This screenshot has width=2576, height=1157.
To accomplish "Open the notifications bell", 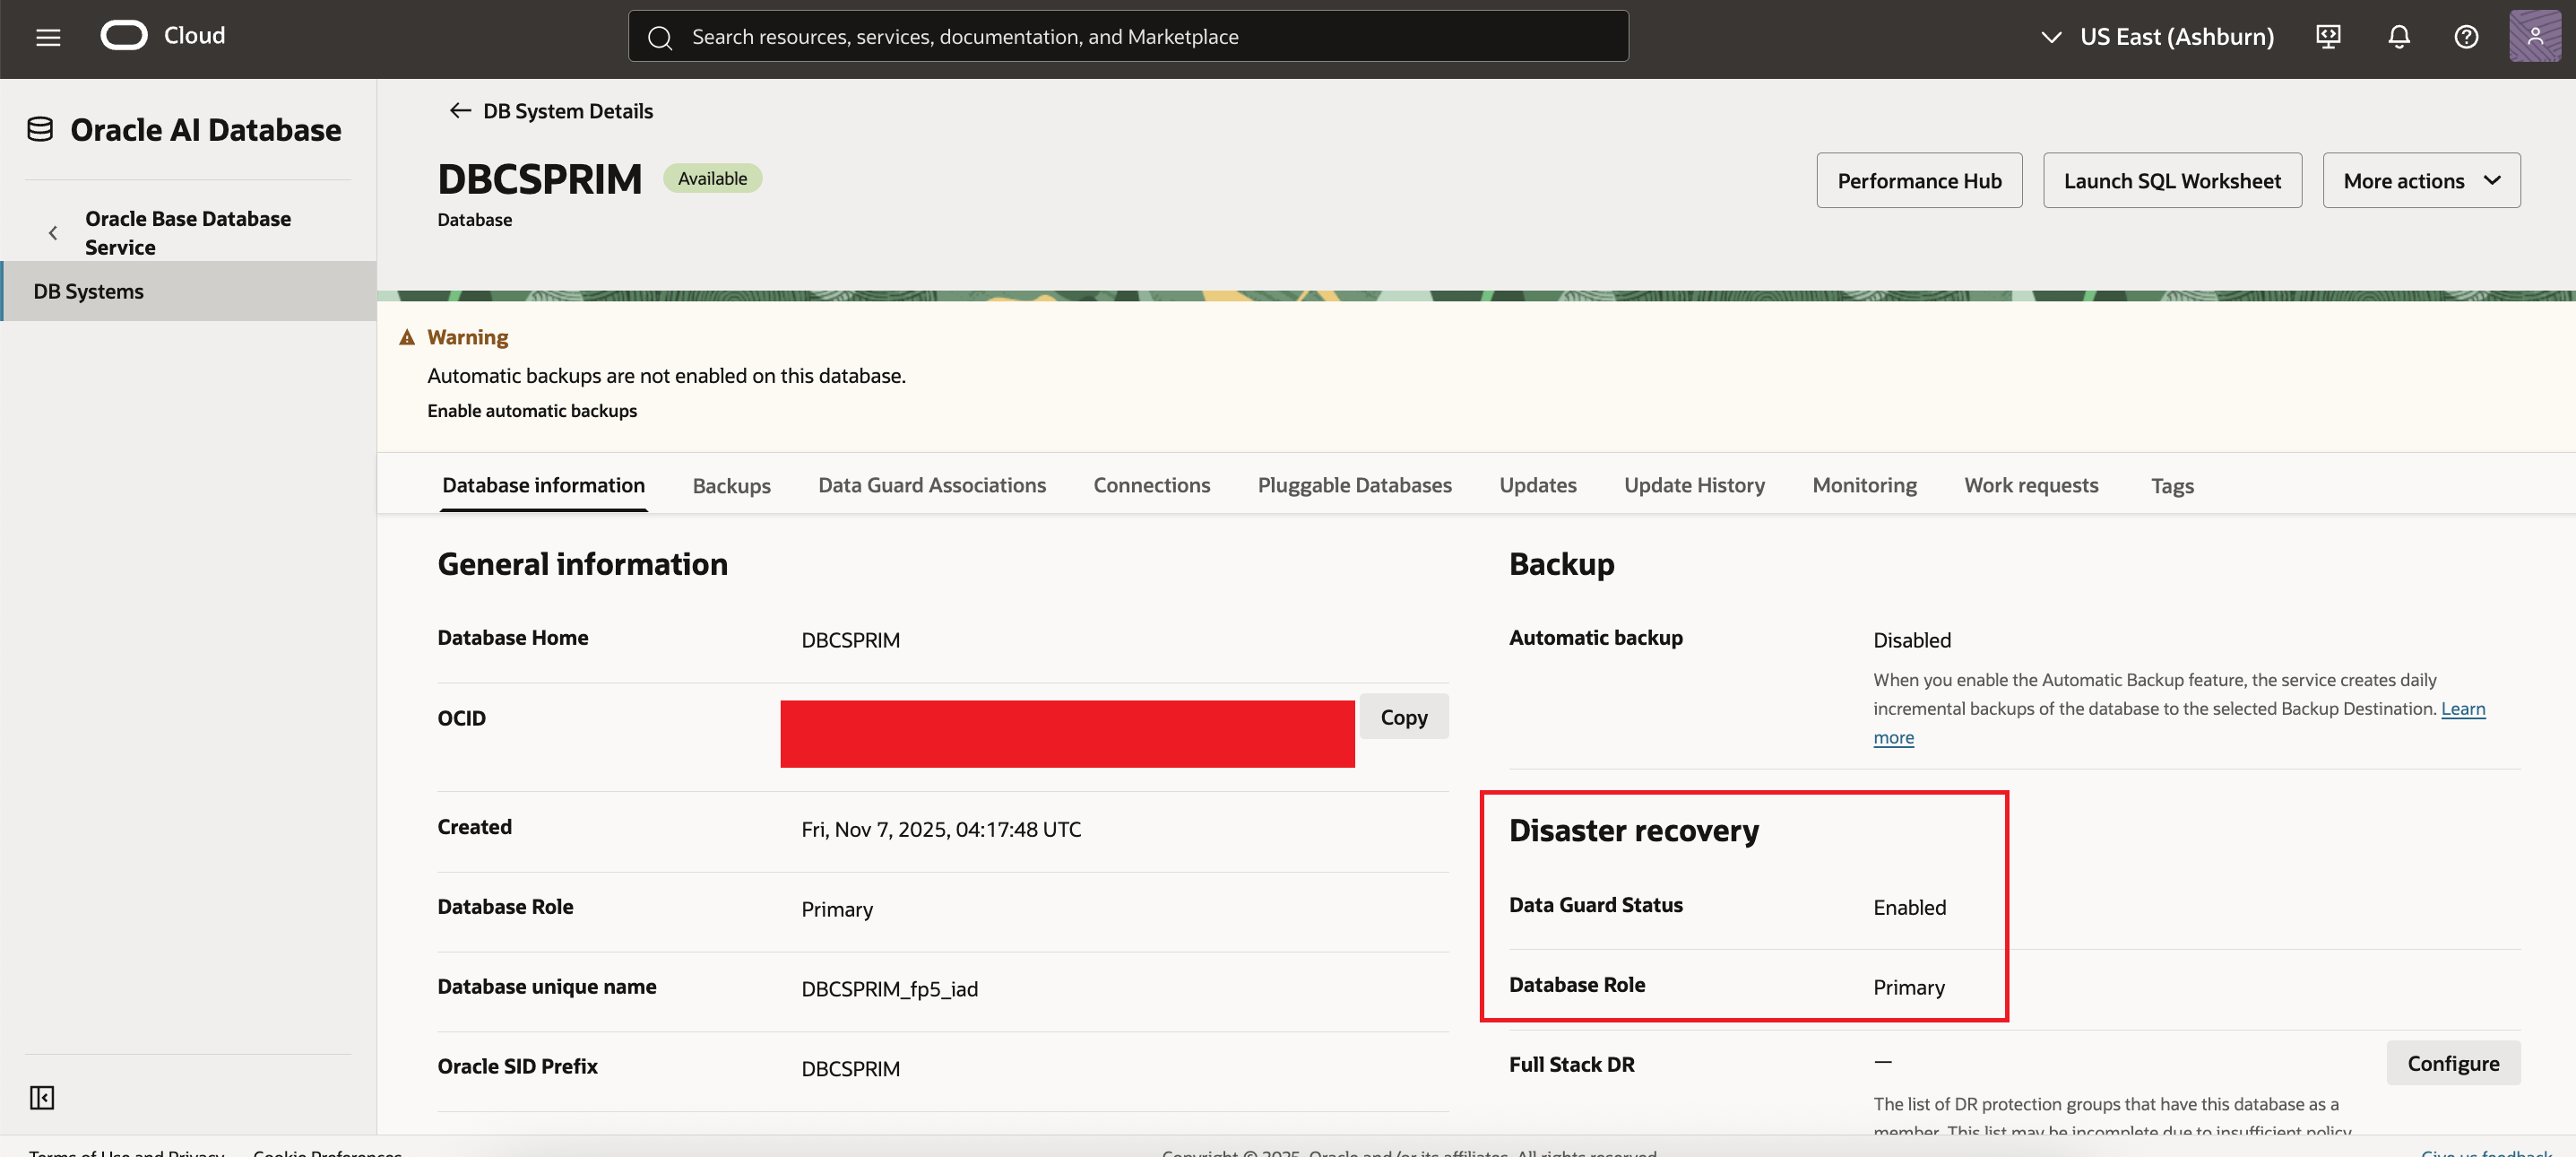I will [x=2398, y=37].
